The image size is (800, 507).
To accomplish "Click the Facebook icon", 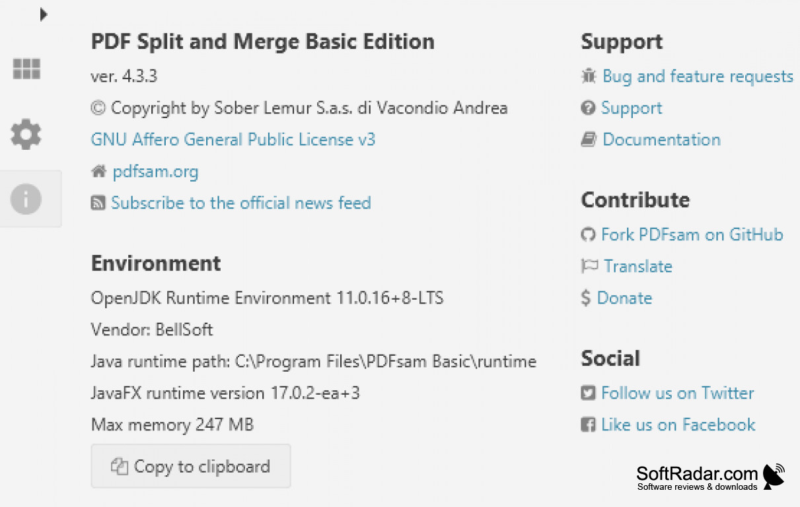I will point(587,424).
